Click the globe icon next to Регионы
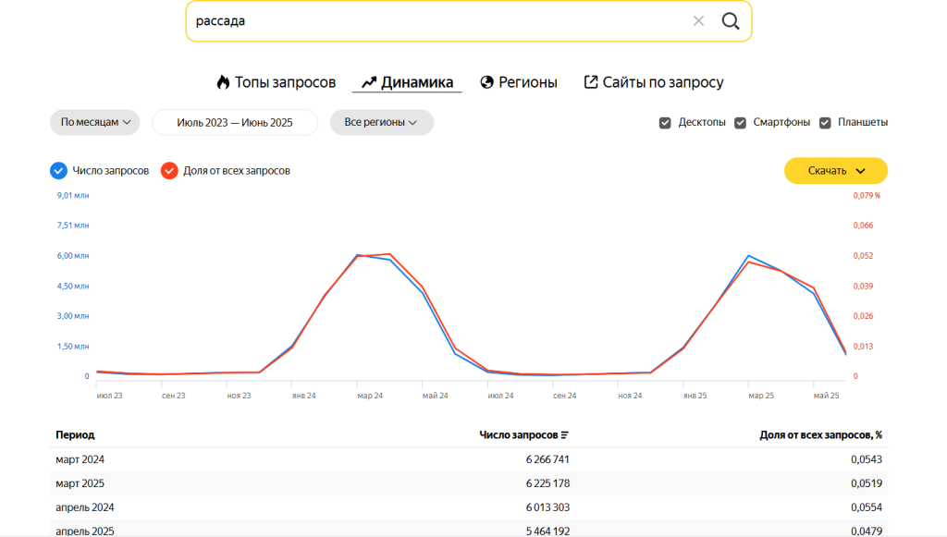This screenshot has width=947, height=537. (487, 82)
